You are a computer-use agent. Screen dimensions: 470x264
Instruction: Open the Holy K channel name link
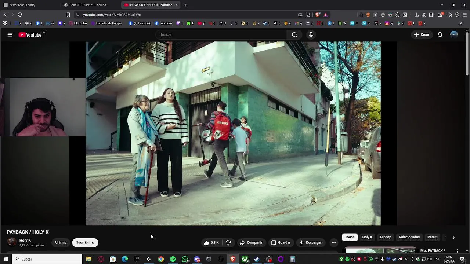25,241
